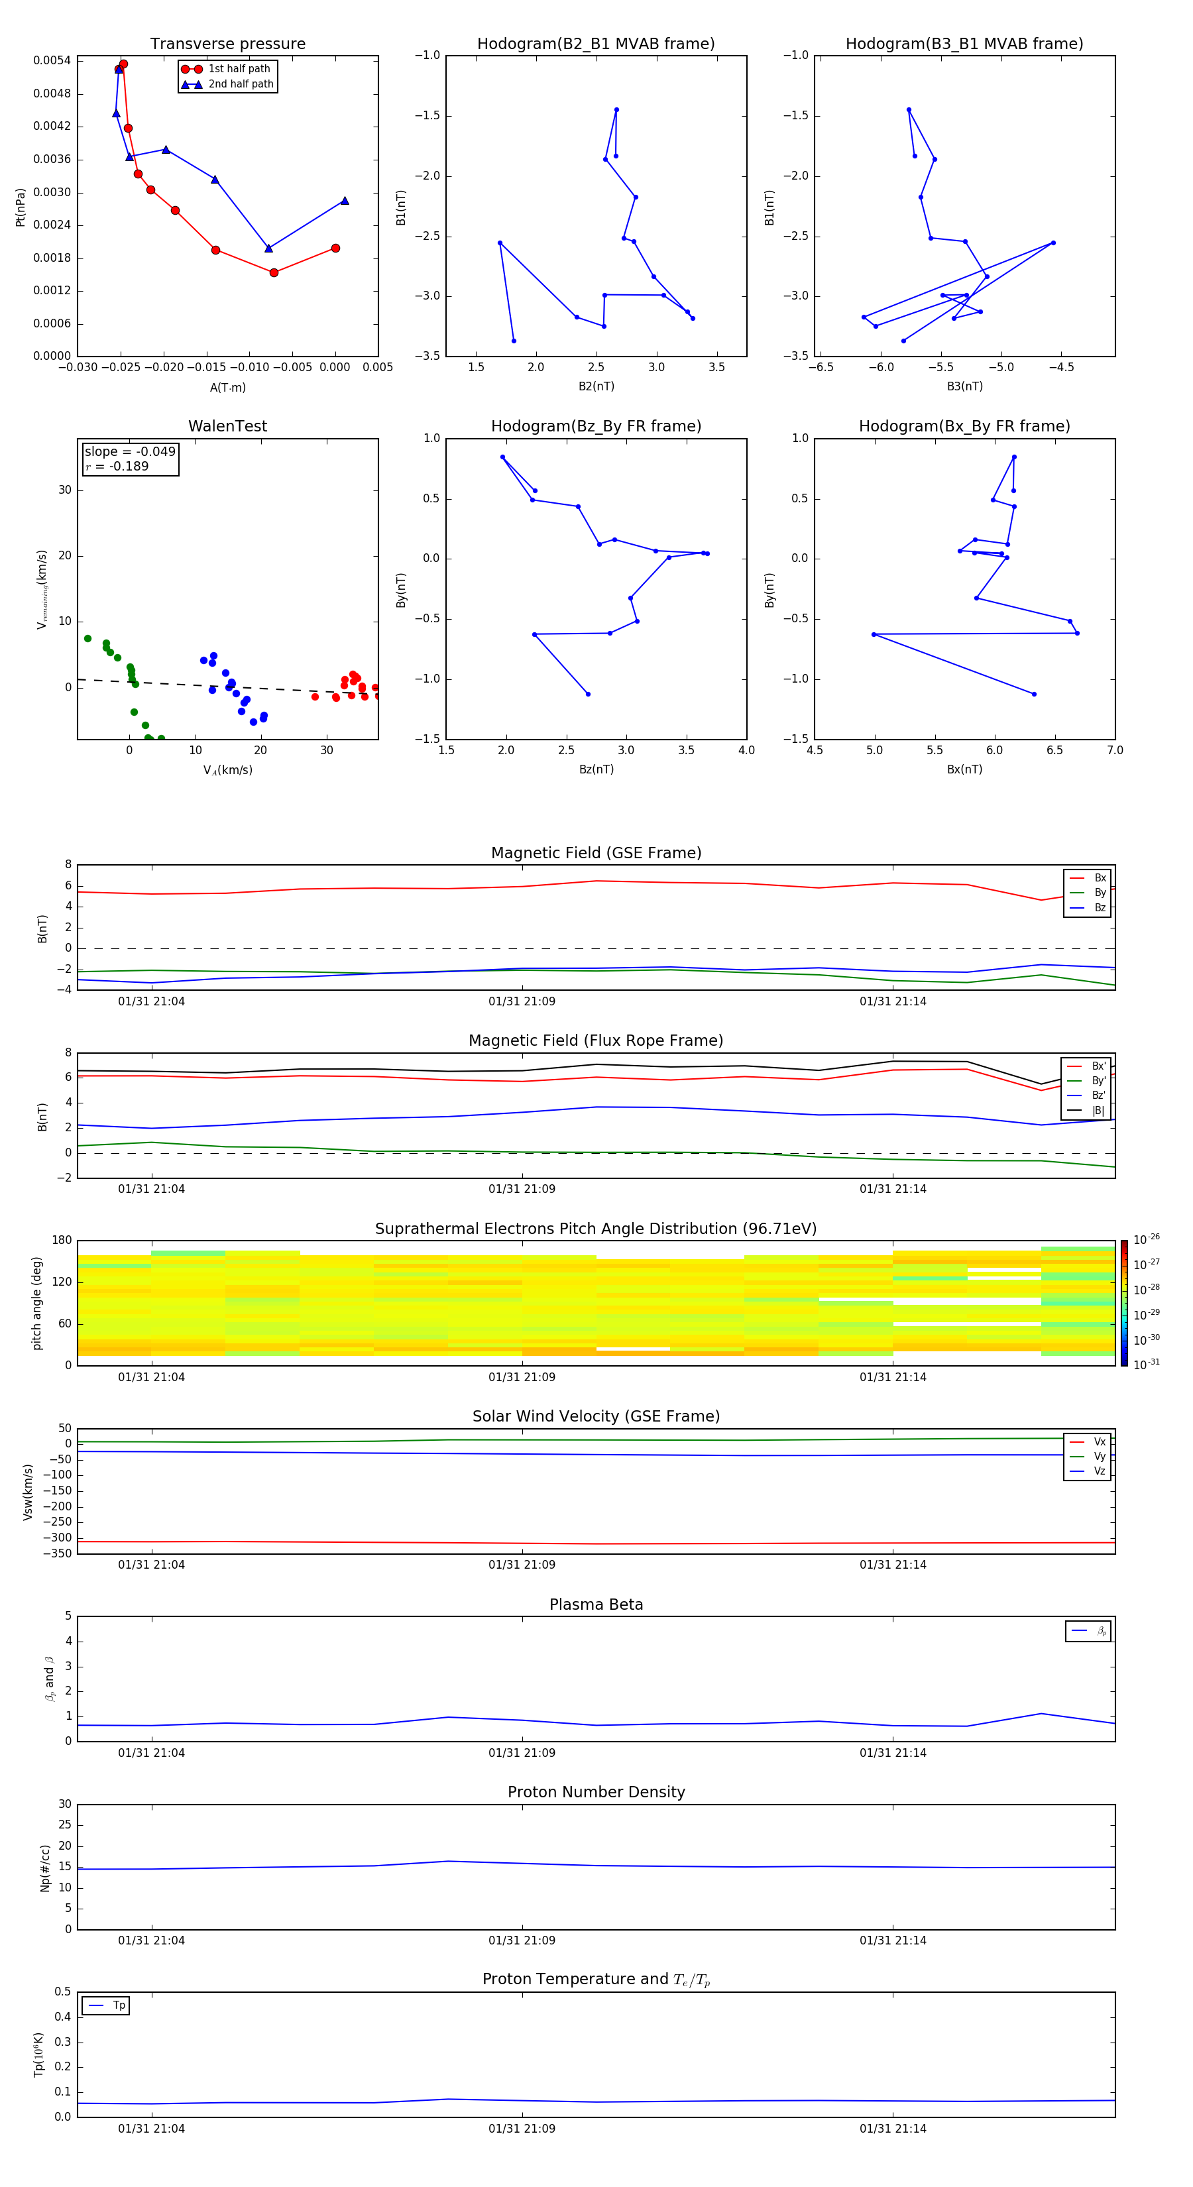This screenshot has width=1193, height=2187.
Task: Click the 'Vx' legend entry
Action: (x=1088, y=1441)
